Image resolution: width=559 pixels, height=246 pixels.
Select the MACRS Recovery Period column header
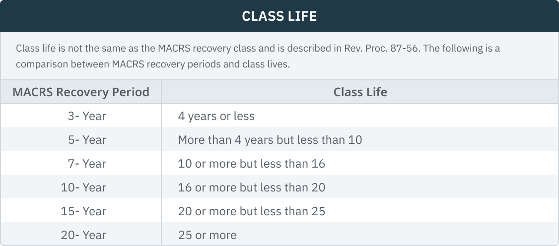pos(81,92)
